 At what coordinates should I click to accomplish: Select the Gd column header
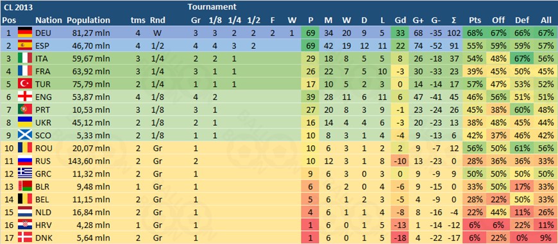coord(399,21)
